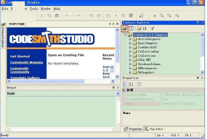This screenshot has width=207, height=139.
Task: Click the Copy Output toolbar icon next to Run
Action: (123, 16)
